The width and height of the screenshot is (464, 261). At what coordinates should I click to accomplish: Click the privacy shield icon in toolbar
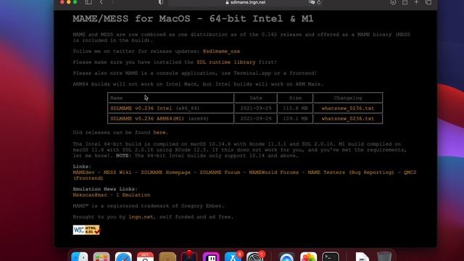pos(160,2)
